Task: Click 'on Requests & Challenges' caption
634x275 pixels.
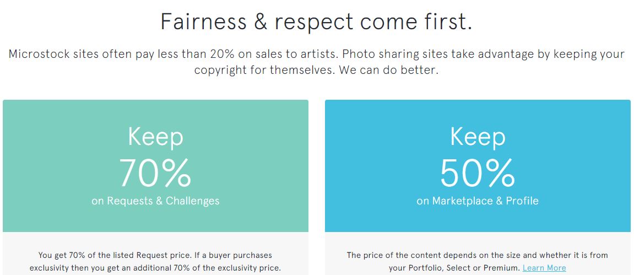Action: point(156,201)
